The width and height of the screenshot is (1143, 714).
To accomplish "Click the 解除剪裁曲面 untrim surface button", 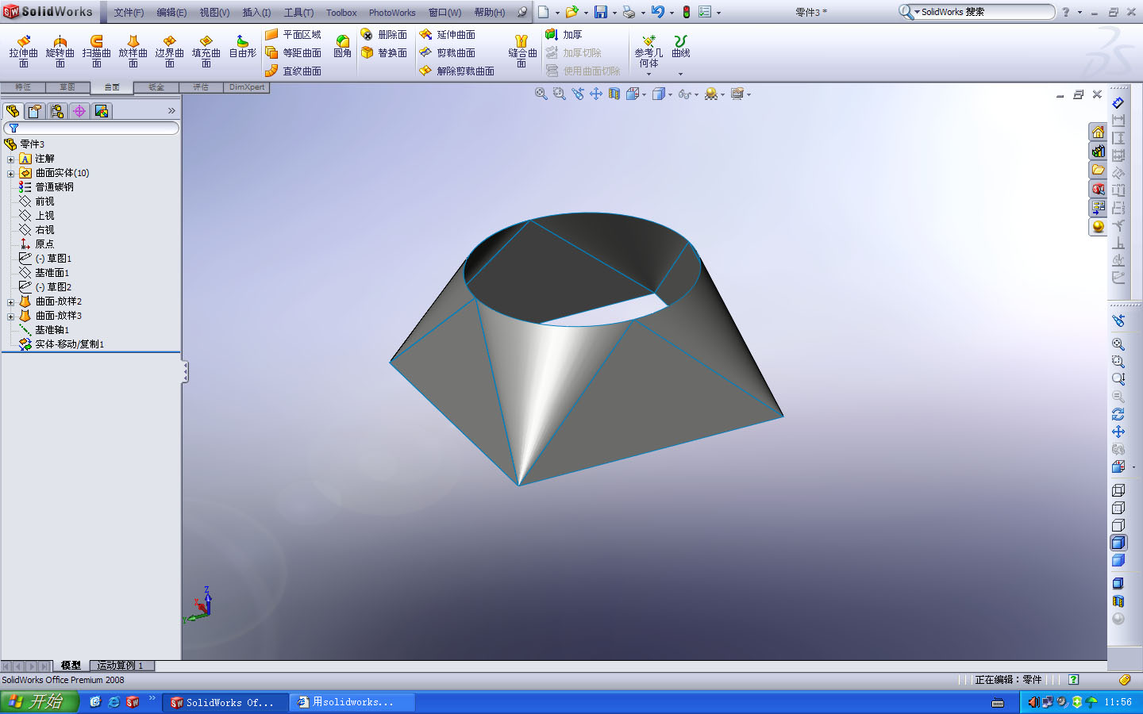I will 457,71.
